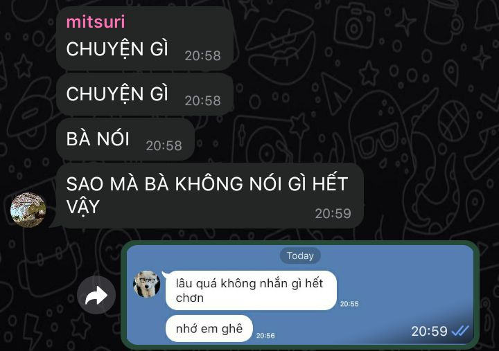Click the 20:55 timestamp in screenshot
Screen dimensions: 499x351
pos(349,304)
